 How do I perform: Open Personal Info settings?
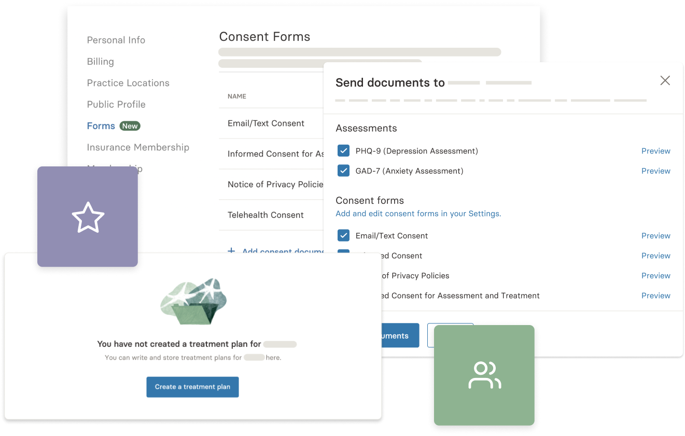pos(116,40)
